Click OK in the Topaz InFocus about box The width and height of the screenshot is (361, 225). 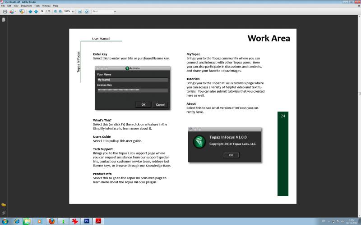(x=231, y=155)
